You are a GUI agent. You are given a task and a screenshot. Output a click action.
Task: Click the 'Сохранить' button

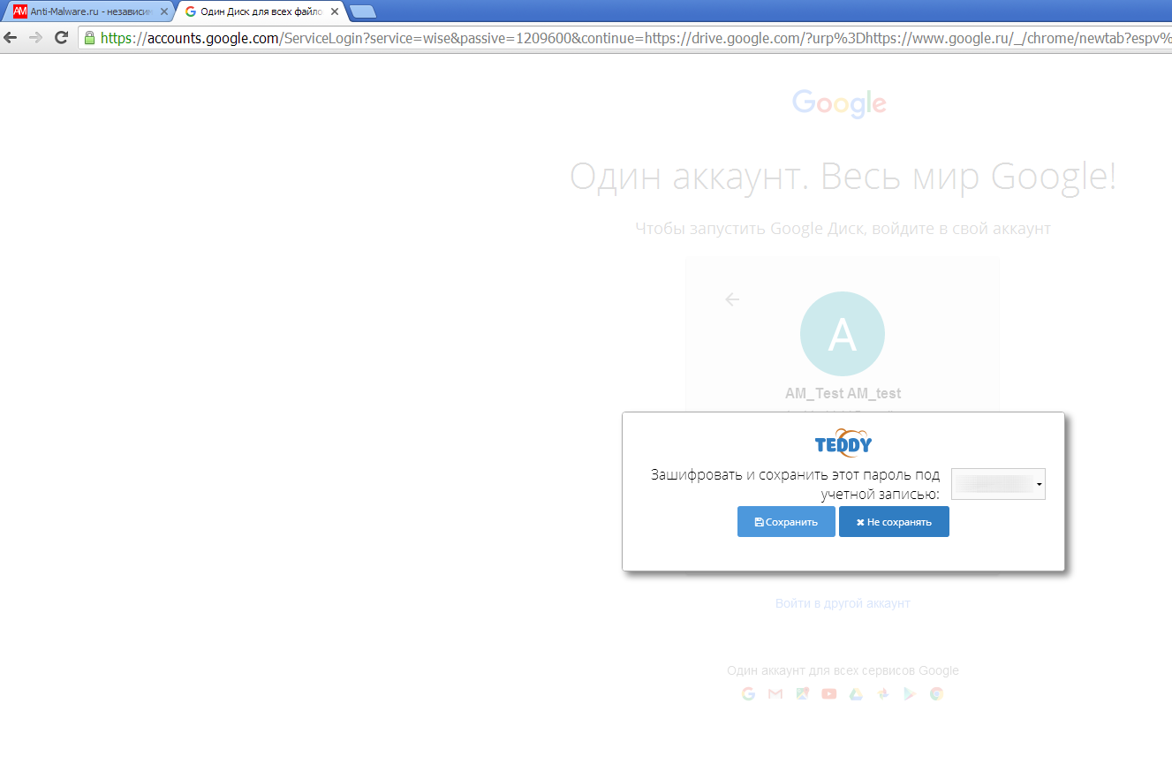786,522
